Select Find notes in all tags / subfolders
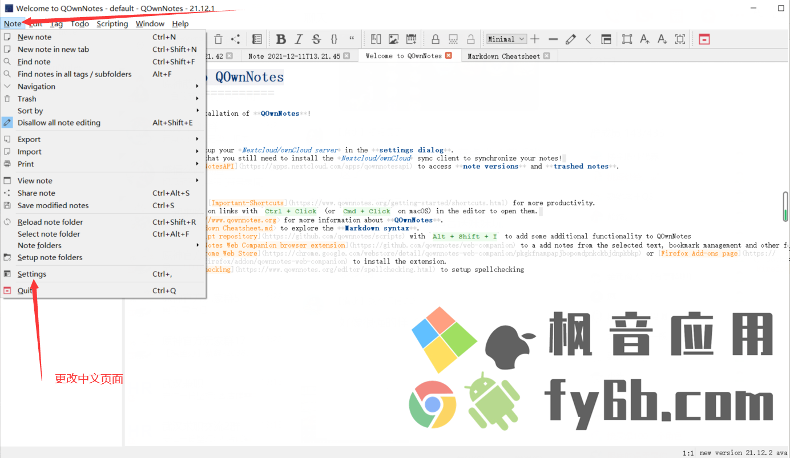790x458 pixels. tap(103, 74)
